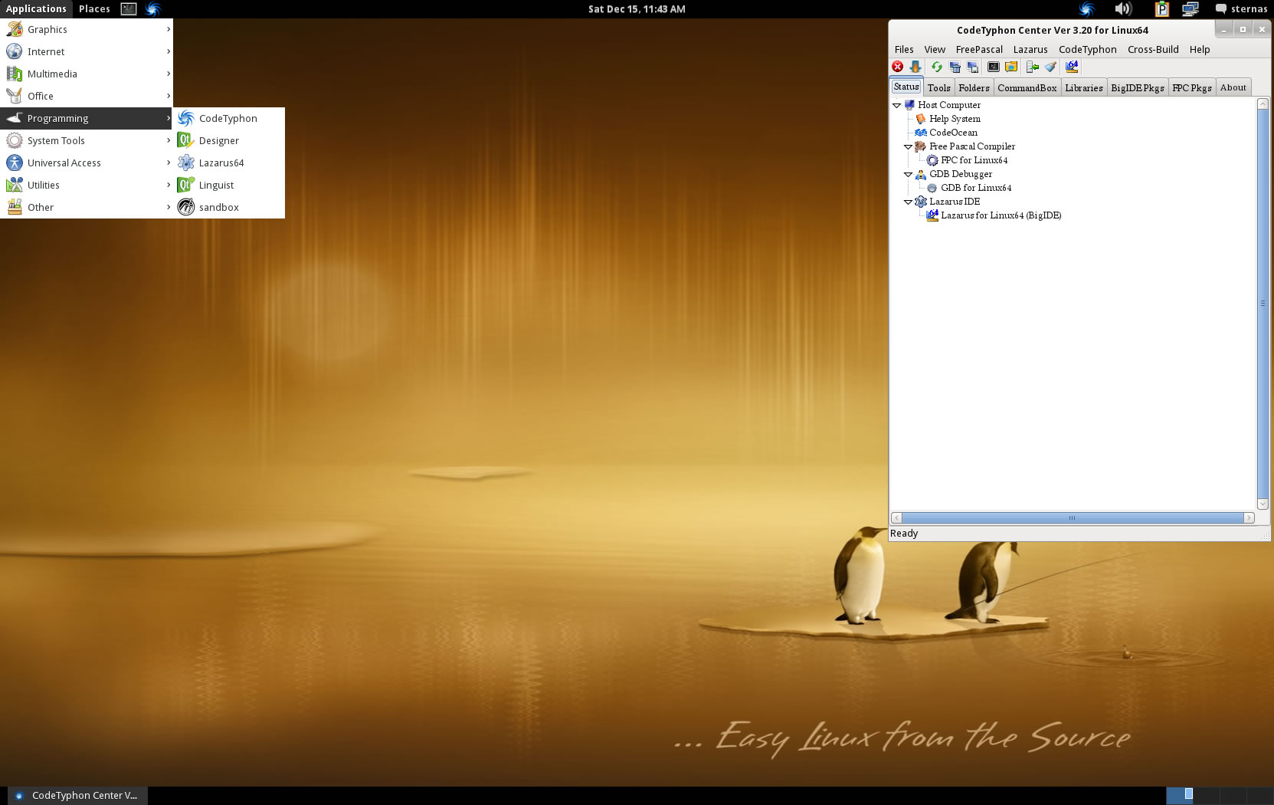Viewport: 1274px width, 805px height.
Task: Click the CodeTyphon swirl tray icon
Action: [x=1086, y=9]
